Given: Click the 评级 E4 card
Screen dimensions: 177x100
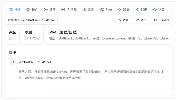Looking at the screenshot, I should [x=12, y=35].
